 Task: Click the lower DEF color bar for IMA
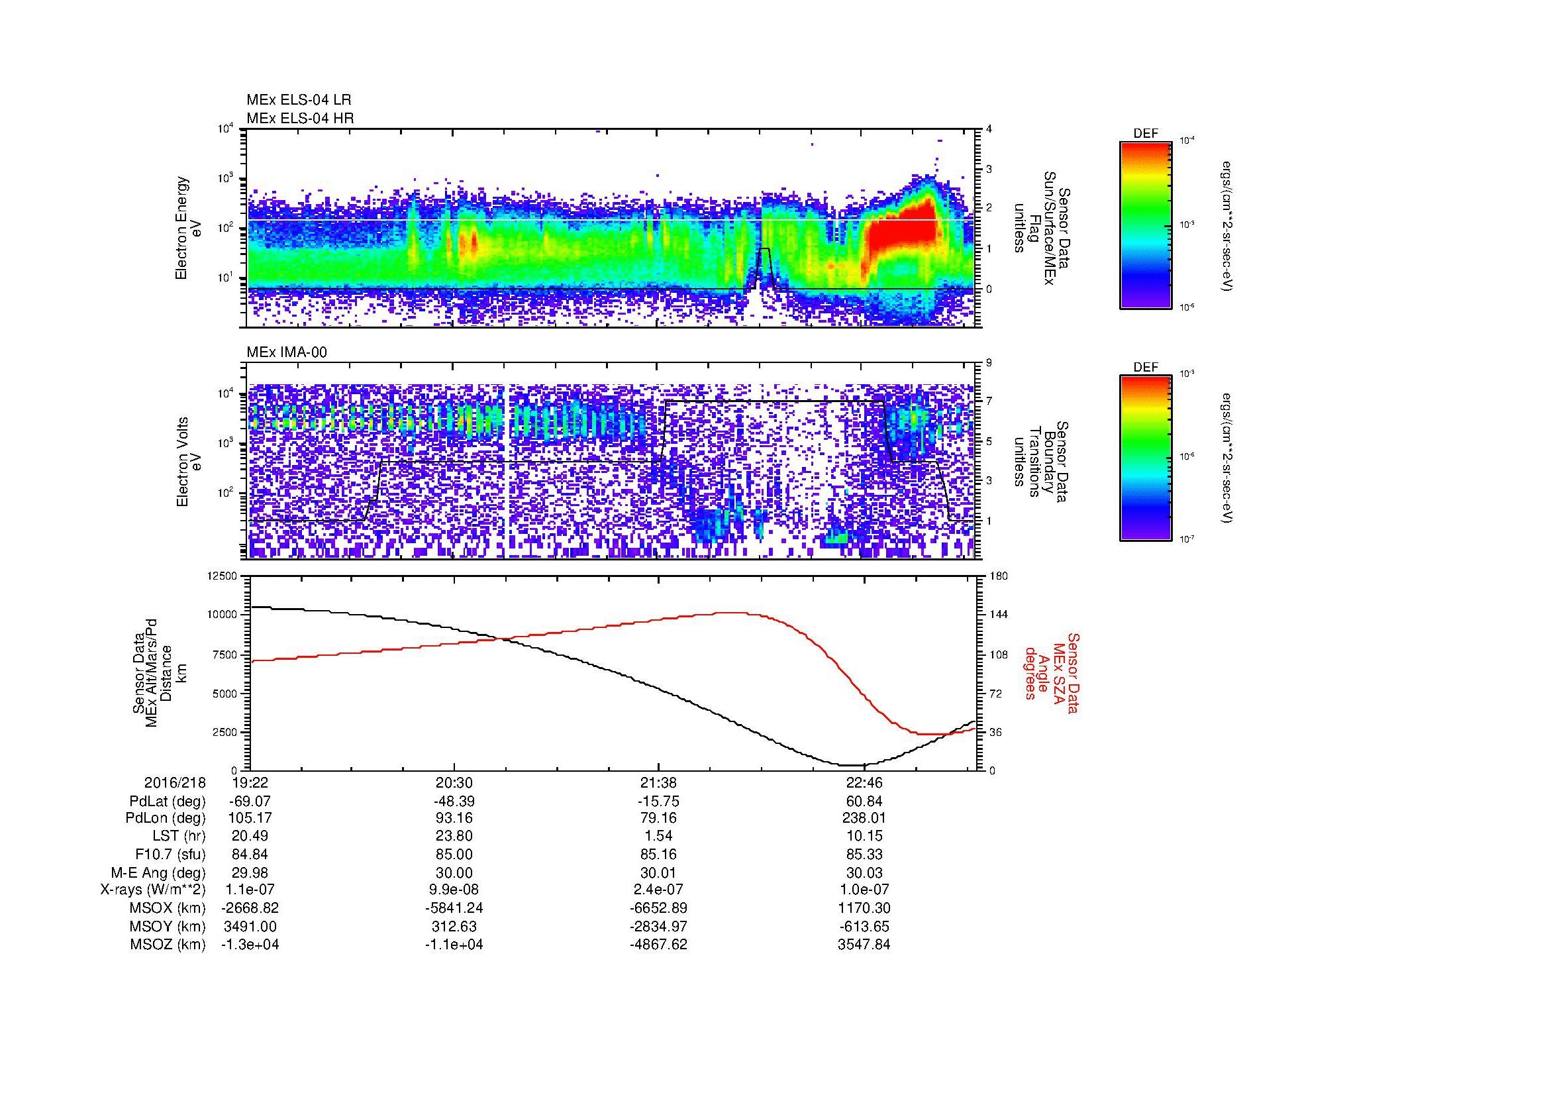(x=1145, y=458)
